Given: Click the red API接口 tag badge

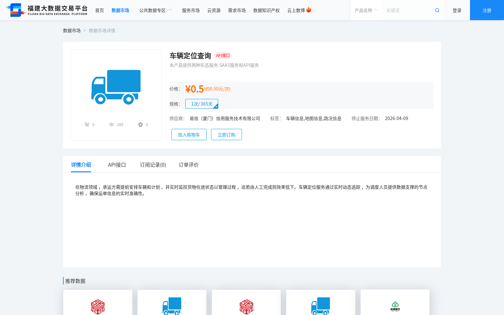Looking at the screenshot, I should tap(223, 55).
